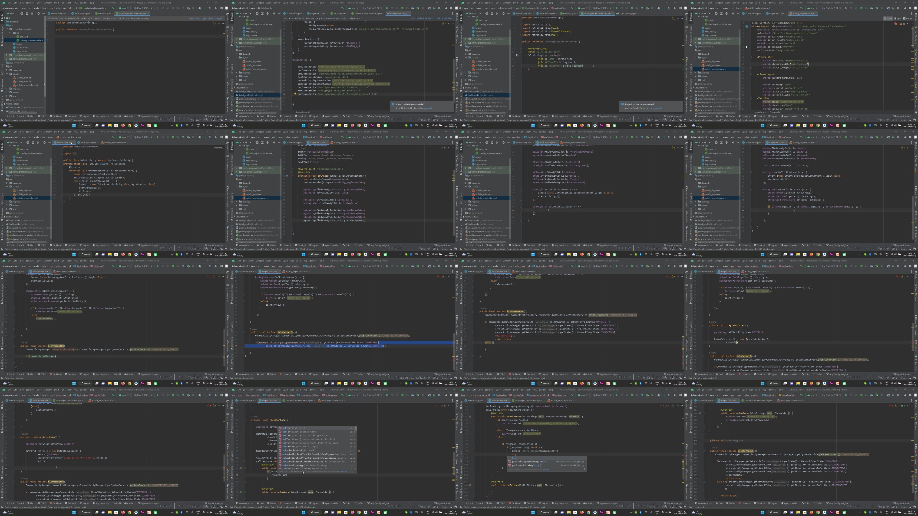
Task: Fold the dependencies block in build.gradle
Action: point(291,60)
